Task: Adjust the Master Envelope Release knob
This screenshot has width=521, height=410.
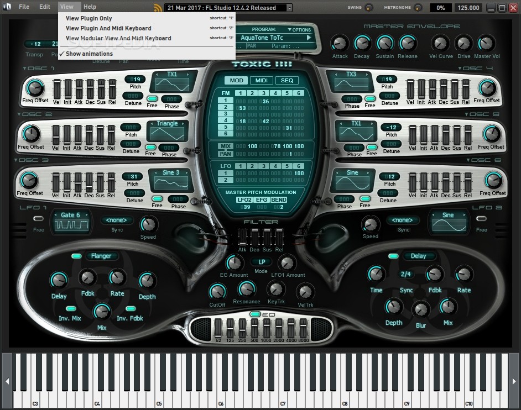Action: (x=408, y=43)
